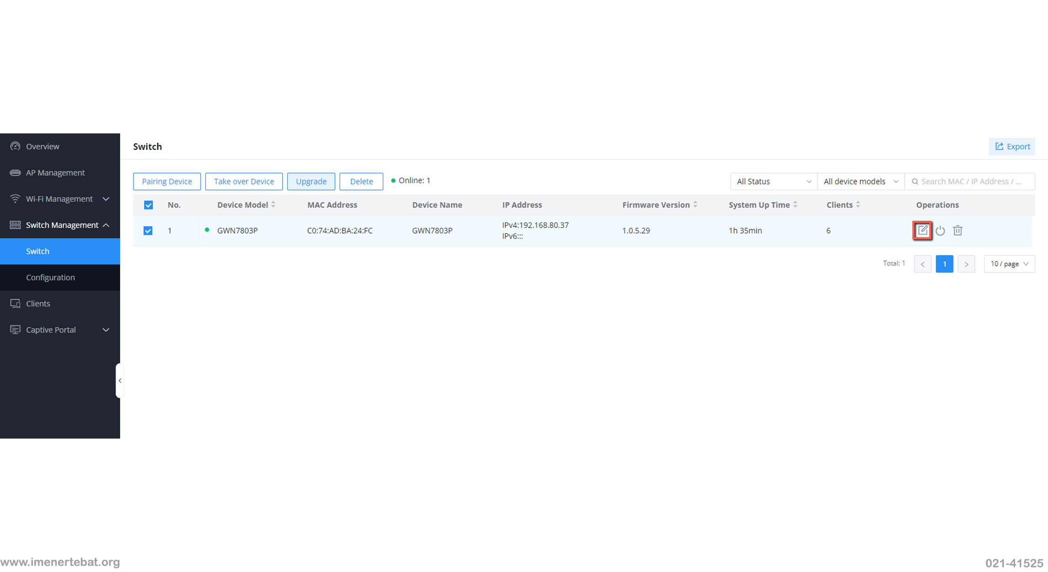Click the Pairing Device button

167,180
